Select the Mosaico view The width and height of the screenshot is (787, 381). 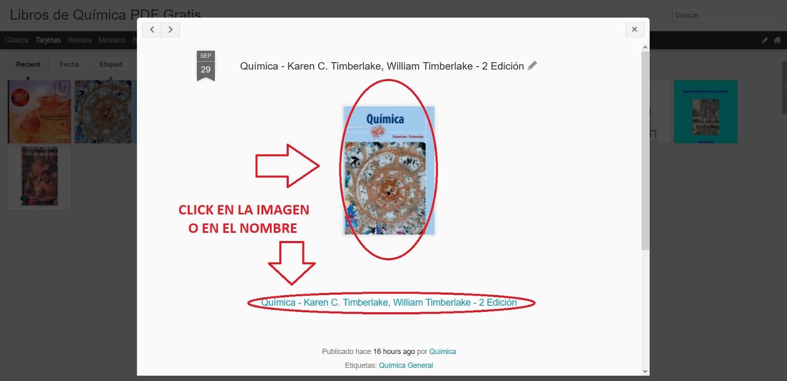point(112,40)
